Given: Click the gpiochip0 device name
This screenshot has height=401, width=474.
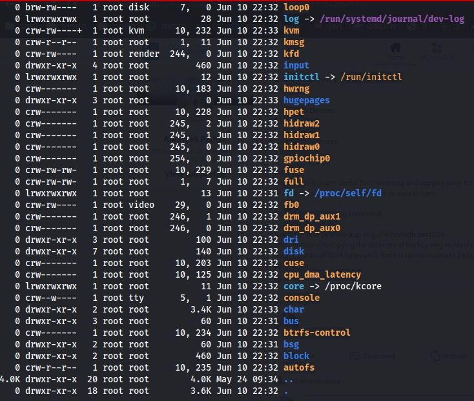Looking at the screenshot, I should tap(307, 158).
